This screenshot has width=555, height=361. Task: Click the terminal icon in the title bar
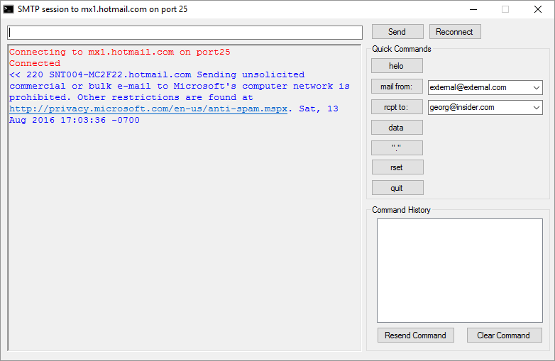click(9, 9)
